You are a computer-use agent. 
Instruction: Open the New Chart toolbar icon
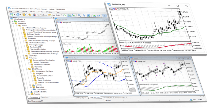pos(12,14)
